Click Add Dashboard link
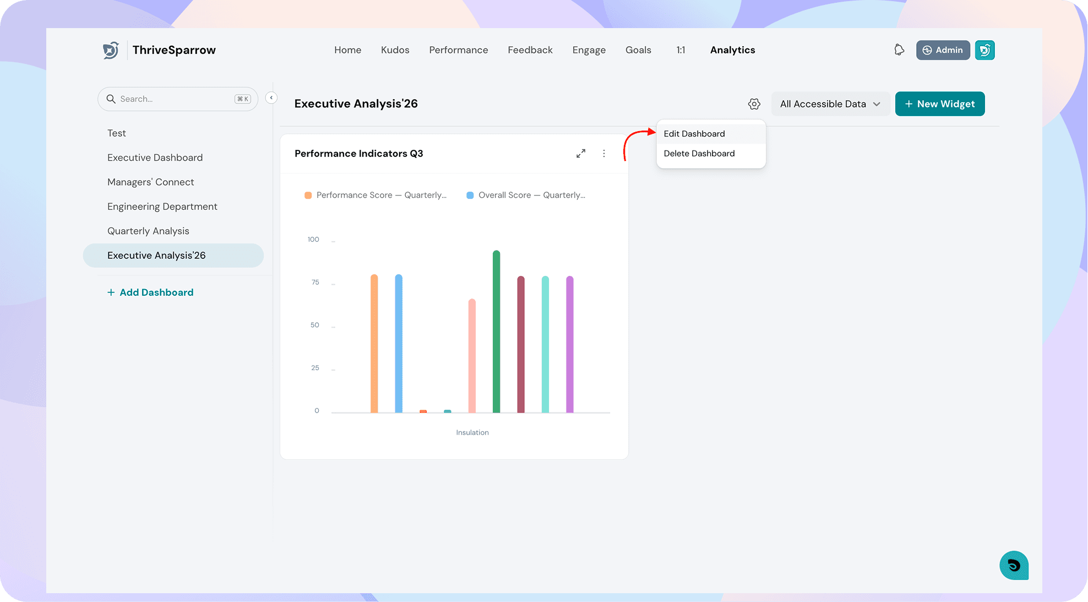This screenshot has height=602, width=1088. 150,292
